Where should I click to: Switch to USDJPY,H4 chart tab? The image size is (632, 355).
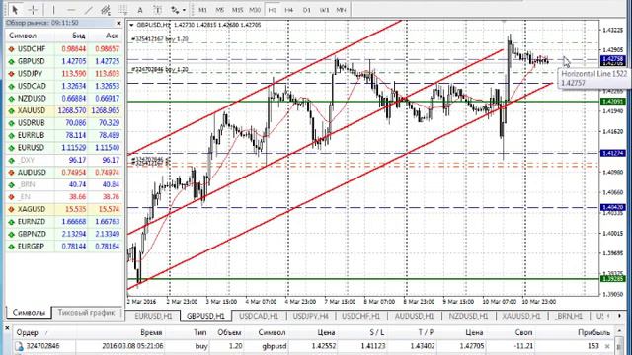311,316
